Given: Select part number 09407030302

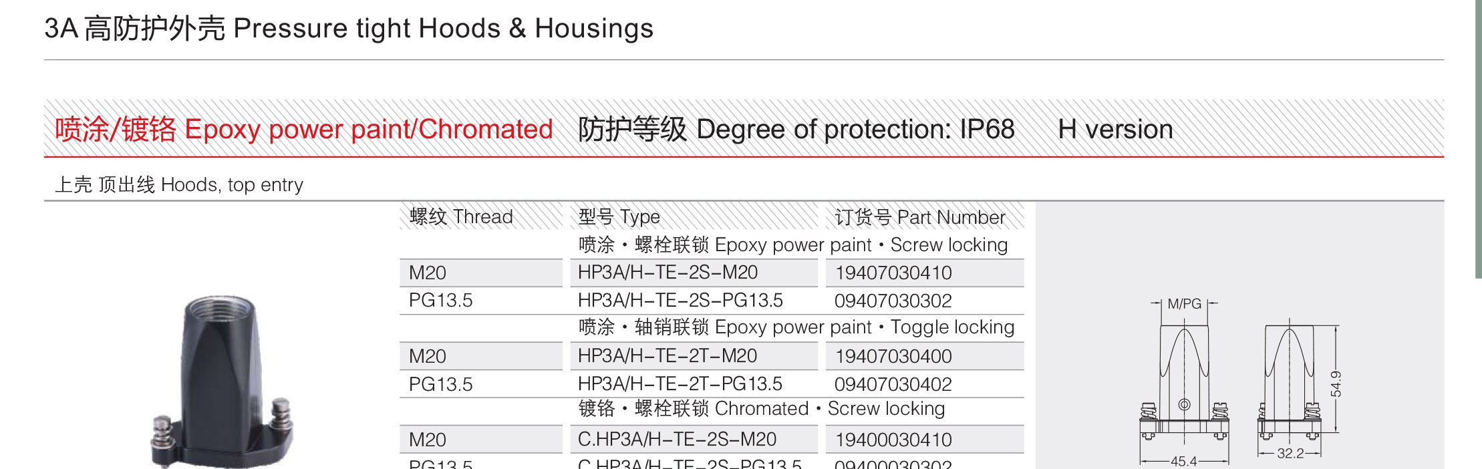Looking at the screenshot, I should (893, 301).
